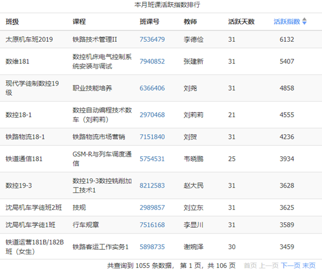Open class number 5754531 link
Screen dimensions: 322x273
[152, 159]
